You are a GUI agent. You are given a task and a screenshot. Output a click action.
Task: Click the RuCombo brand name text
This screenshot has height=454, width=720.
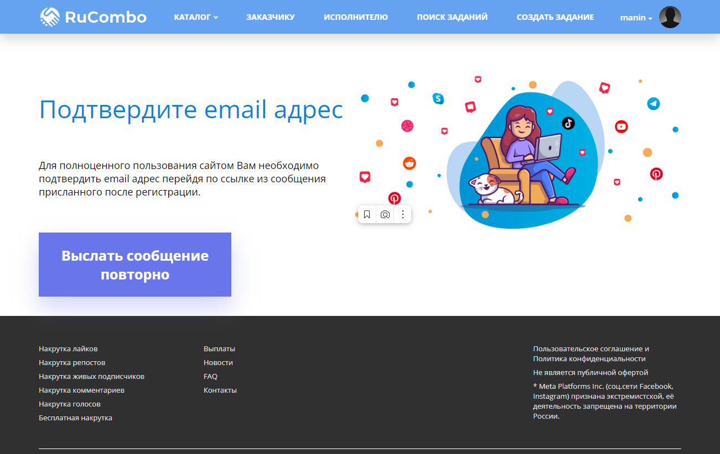point(106,17)
